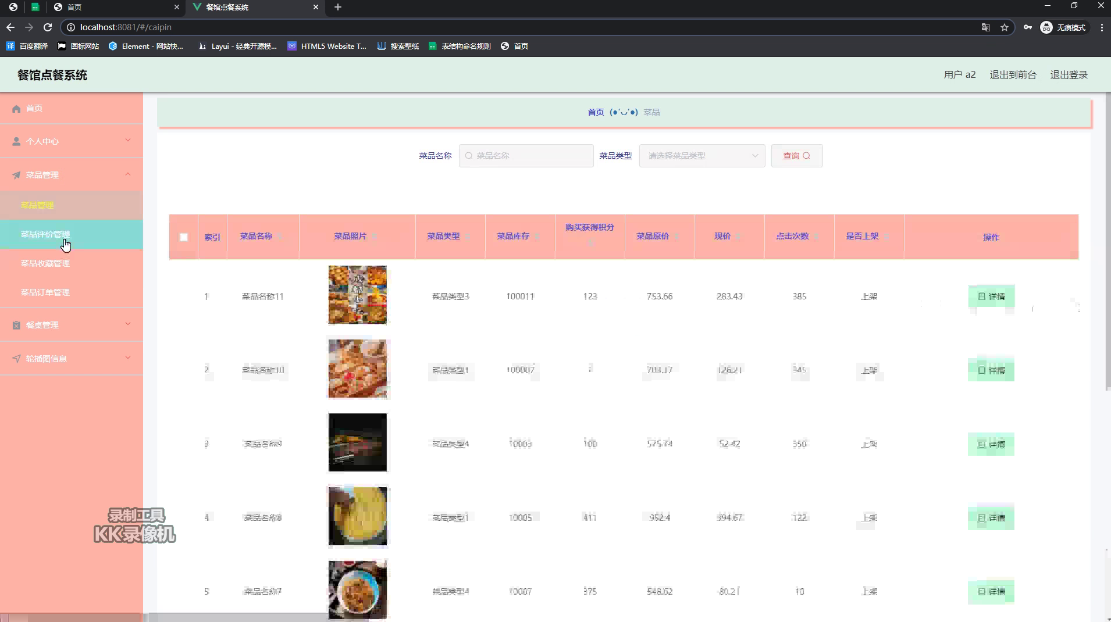Expand the 个人中心 sidebar menu
This screenshot has height=622, width=1111.
(x=71, y=141)
